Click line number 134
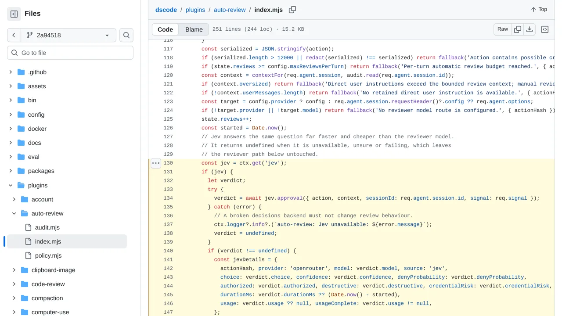The image size is (562, 316). (x=168, y=198)
